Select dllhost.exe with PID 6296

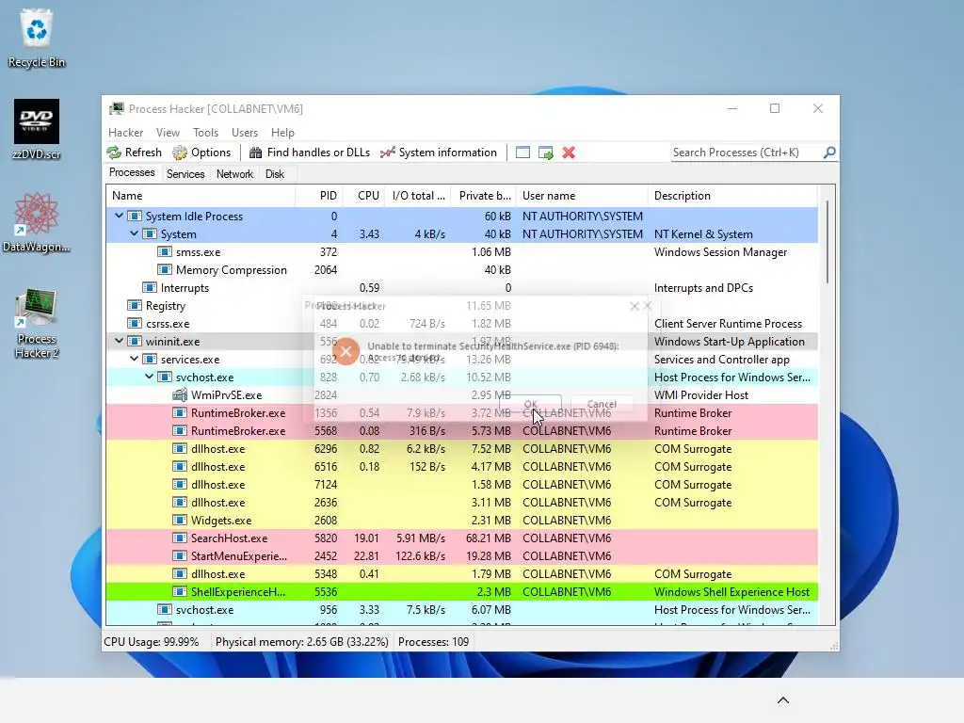(x=461, y=449)
